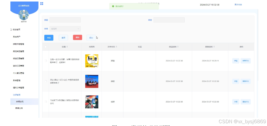Select the highlighted 新闻资讯 submenu item
Viewport: 267px width, 126px height.
[24, 102]
